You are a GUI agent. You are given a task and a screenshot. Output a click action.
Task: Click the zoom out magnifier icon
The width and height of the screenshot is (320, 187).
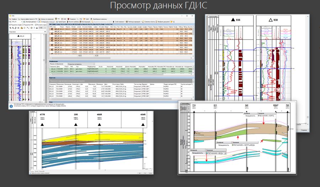[13, 28]
